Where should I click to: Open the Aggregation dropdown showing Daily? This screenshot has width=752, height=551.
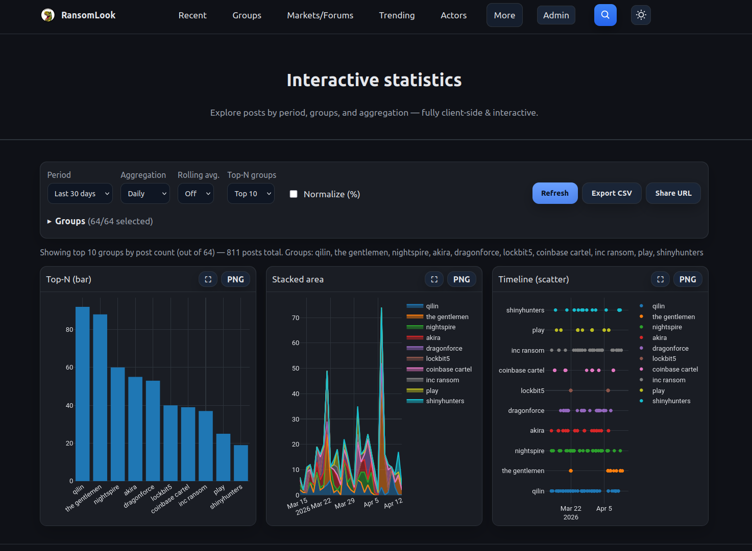(x=145, y=194)
